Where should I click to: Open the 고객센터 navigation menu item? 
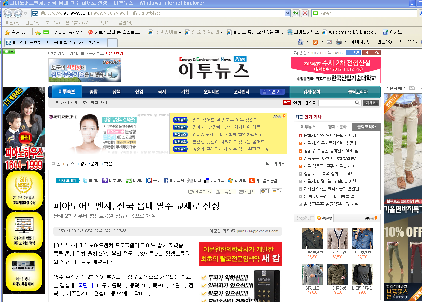tap(241, 92)
